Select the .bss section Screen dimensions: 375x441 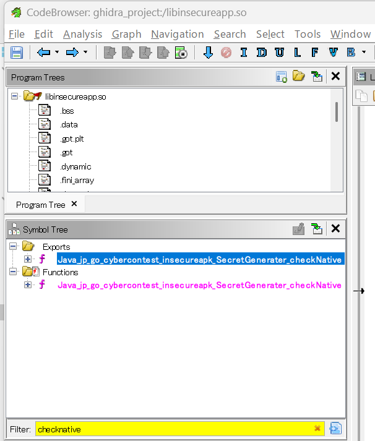[67, 111]
